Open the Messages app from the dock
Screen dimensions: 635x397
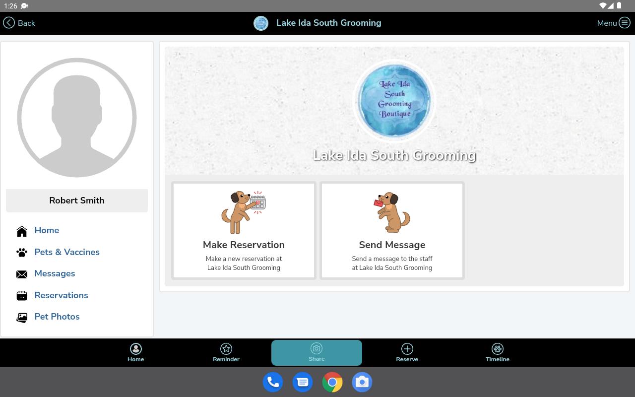[303, 382]
